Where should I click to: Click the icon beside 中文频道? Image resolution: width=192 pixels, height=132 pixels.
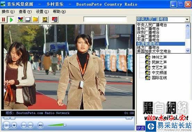148,73
